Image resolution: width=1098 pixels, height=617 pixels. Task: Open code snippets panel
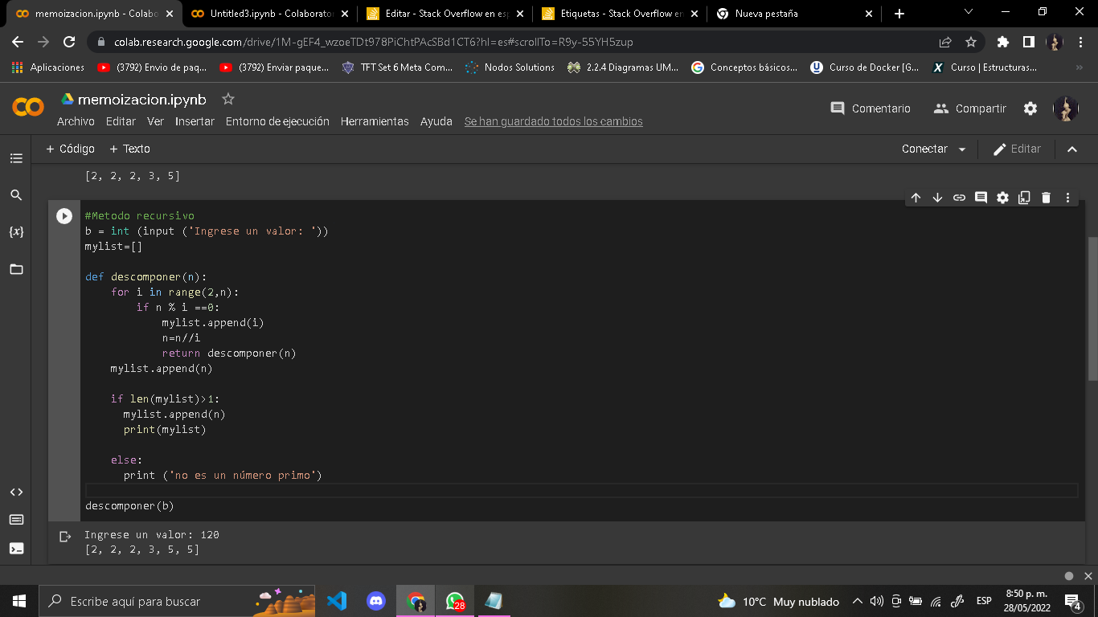16,492
